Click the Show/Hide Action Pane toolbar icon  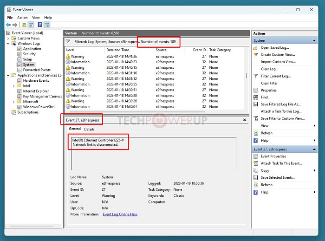[x=47, y=25]
